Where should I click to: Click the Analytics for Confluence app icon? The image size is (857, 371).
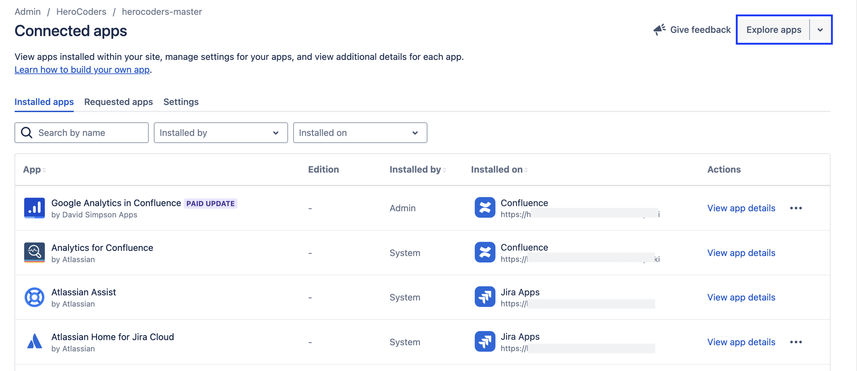pyautogui.click(x=34, y=252)
